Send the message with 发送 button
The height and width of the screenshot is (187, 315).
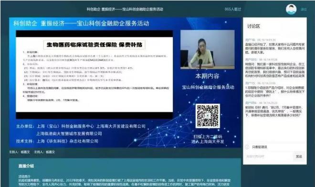(x=298, y=156)
